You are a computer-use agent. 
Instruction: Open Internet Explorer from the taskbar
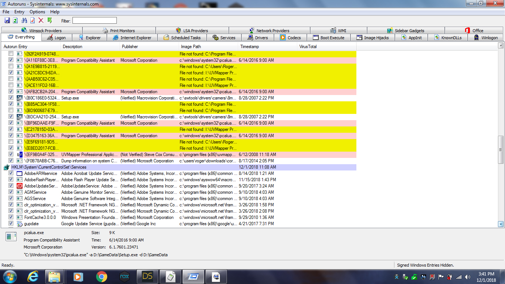coord(33,276)
